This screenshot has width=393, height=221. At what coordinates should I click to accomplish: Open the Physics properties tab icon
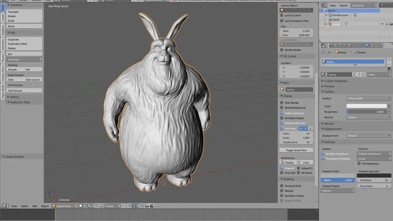[381, 45]
